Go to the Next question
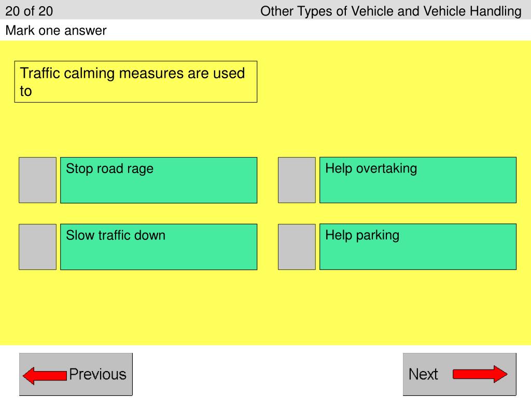The image size is (531, 398). (x=459, y=374)
